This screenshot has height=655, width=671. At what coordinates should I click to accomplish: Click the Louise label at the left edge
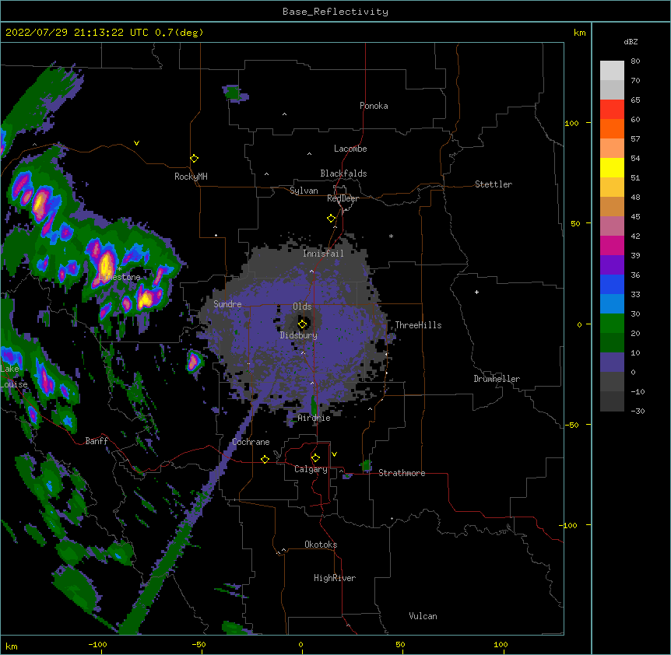point(14,384)
